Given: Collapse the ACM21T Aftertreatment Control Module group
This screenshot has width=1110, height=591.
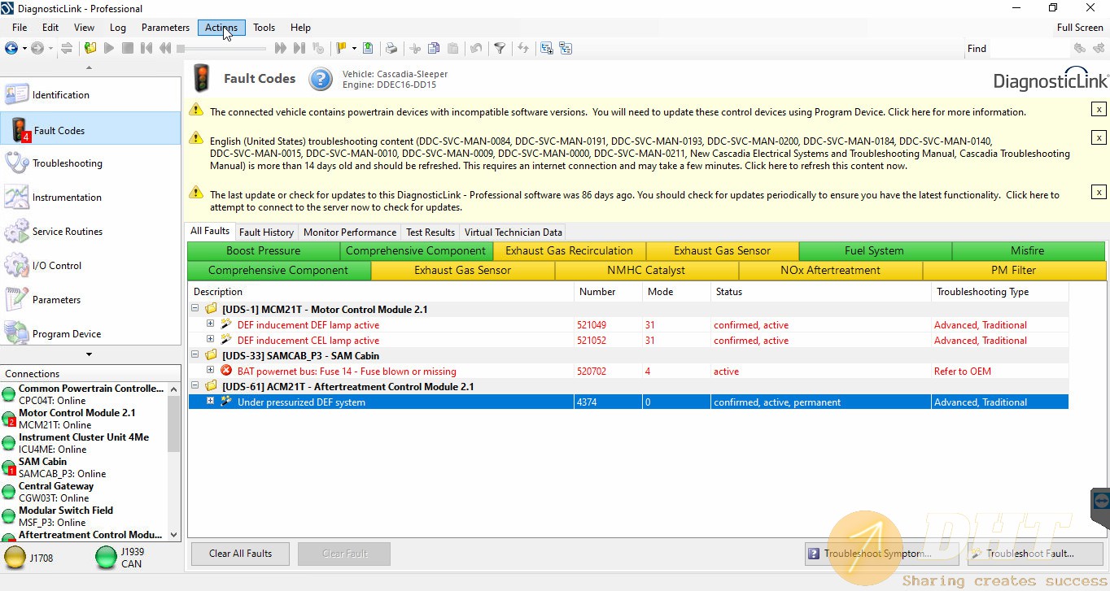Looking at the screenshot, I should coord(194,386).
